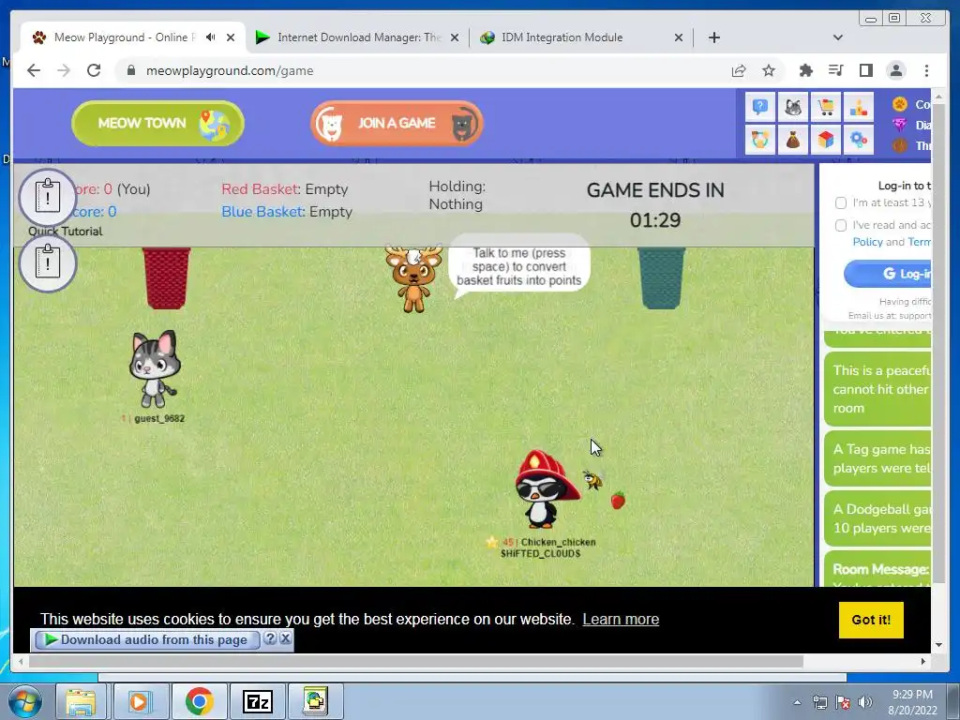Open the money bag icon
This screenshot has height=720, width=960.
pyautogui.click(x=793, y=141)
